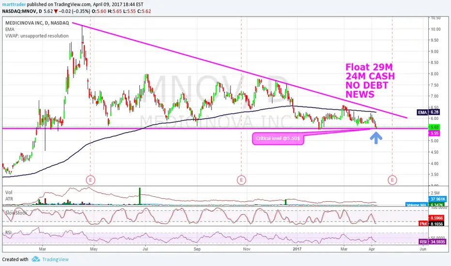Click the magenta 5.55 level label

[x=434, y=133]
